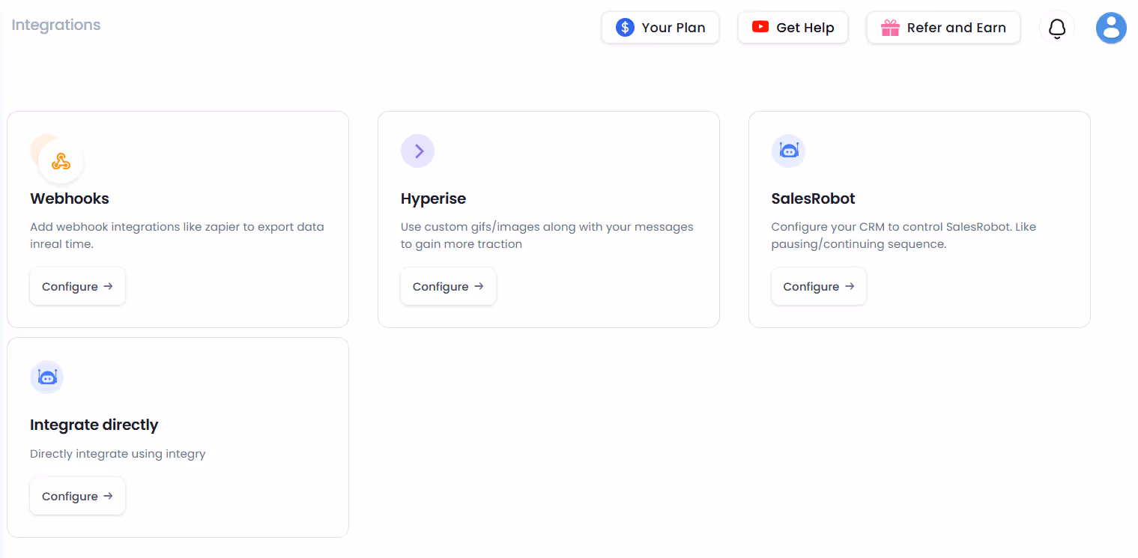Open notifications via the bell icon

pyautogui.click(x=1056, y=28)
